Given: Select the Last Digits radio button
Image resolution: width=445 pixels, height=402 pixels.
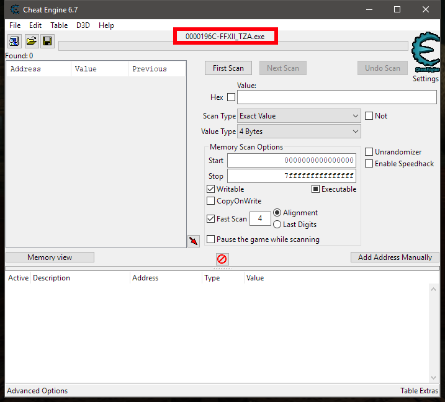Looking at the screenshot, I should pos(277,225).
